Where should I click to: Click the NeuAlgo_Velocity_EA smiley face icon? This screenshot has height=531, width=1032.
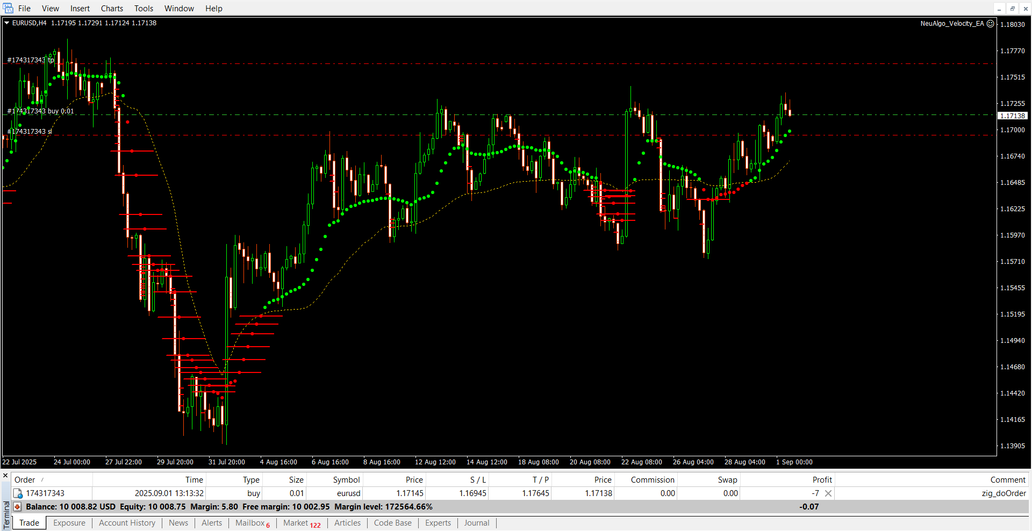(990, 24)
